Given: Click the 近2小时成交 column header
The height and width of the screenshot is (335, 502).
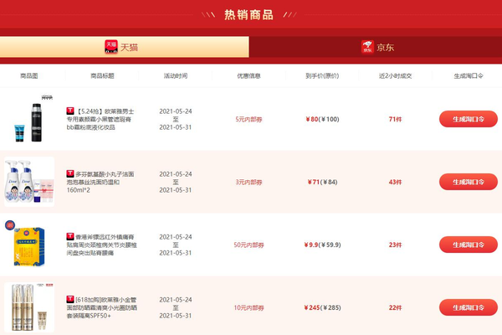Looking at the screenshot, I should 395,75.
